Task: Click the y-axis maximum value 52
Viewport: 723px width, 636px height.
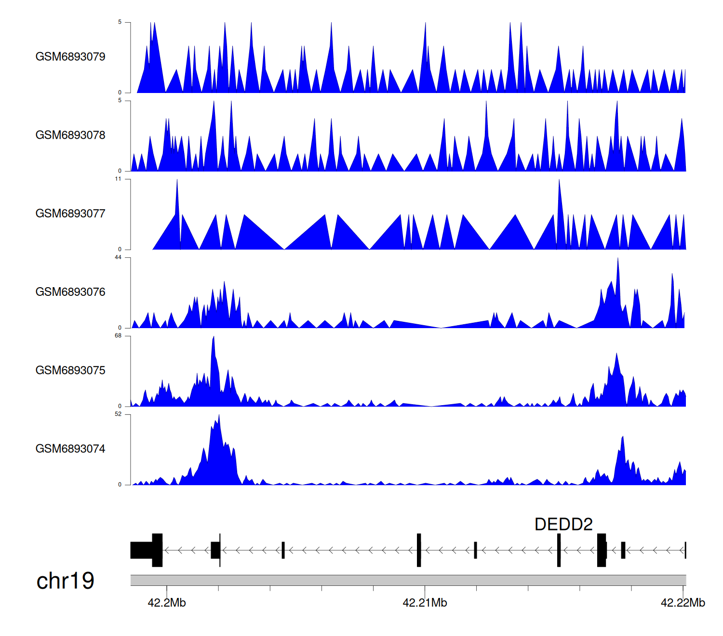Action: 118,414
